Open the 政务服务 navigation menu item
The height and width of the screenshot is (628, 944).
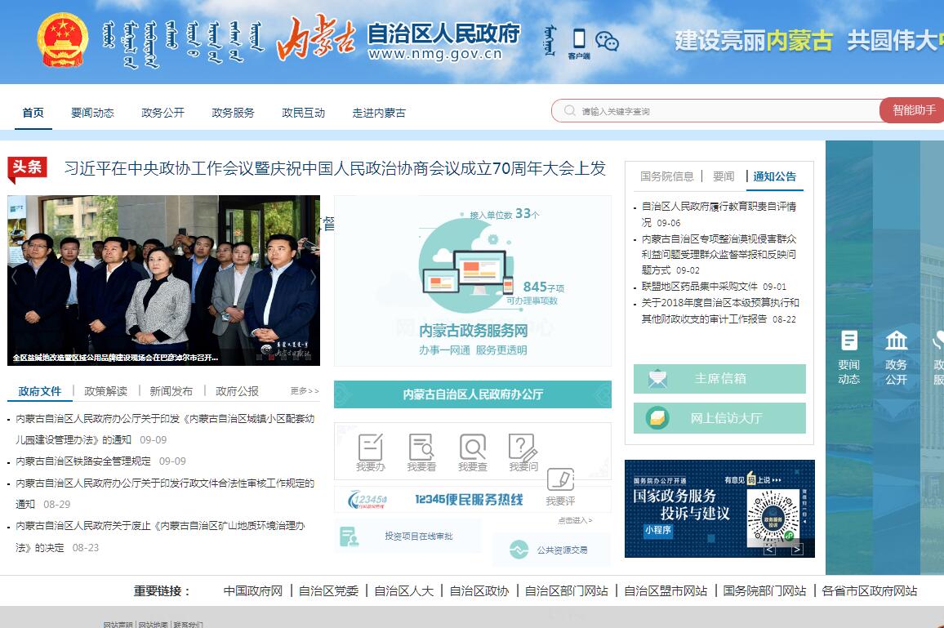pos(233,113)
